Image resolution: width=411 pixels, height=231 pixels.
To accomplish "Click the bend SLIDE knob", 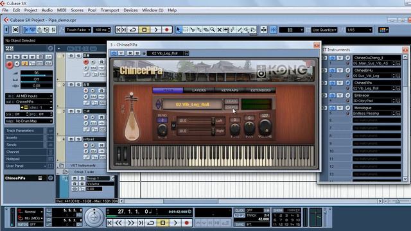I will [x=162, y=129].
